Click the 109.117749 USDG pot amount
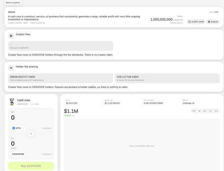 (x=127, y=77)
